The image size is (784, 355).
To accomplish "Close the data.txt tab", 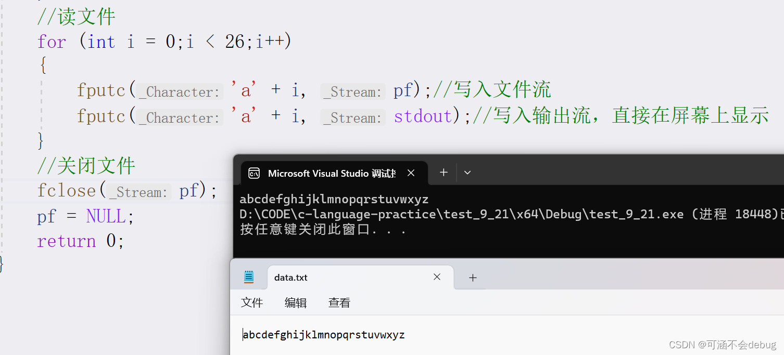I will click(437, 277).
